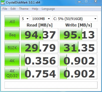The width and height of the screenshot is (102, 92).
Task: Open the Theme menu
Action: pos(24,9)
